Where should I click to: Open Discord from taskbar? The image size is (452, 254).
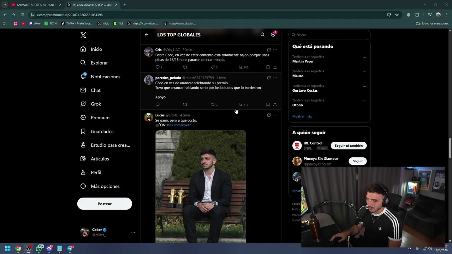[x=49, y=248]
